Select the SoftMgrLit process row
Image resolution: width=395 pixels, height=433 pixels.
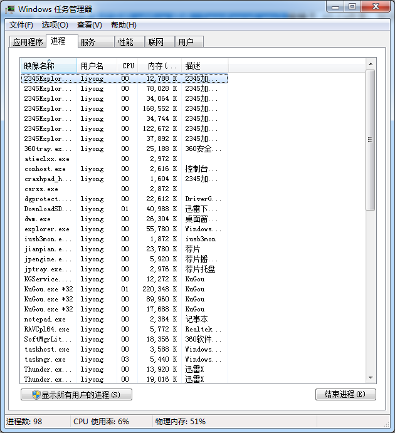coord(124,339)
